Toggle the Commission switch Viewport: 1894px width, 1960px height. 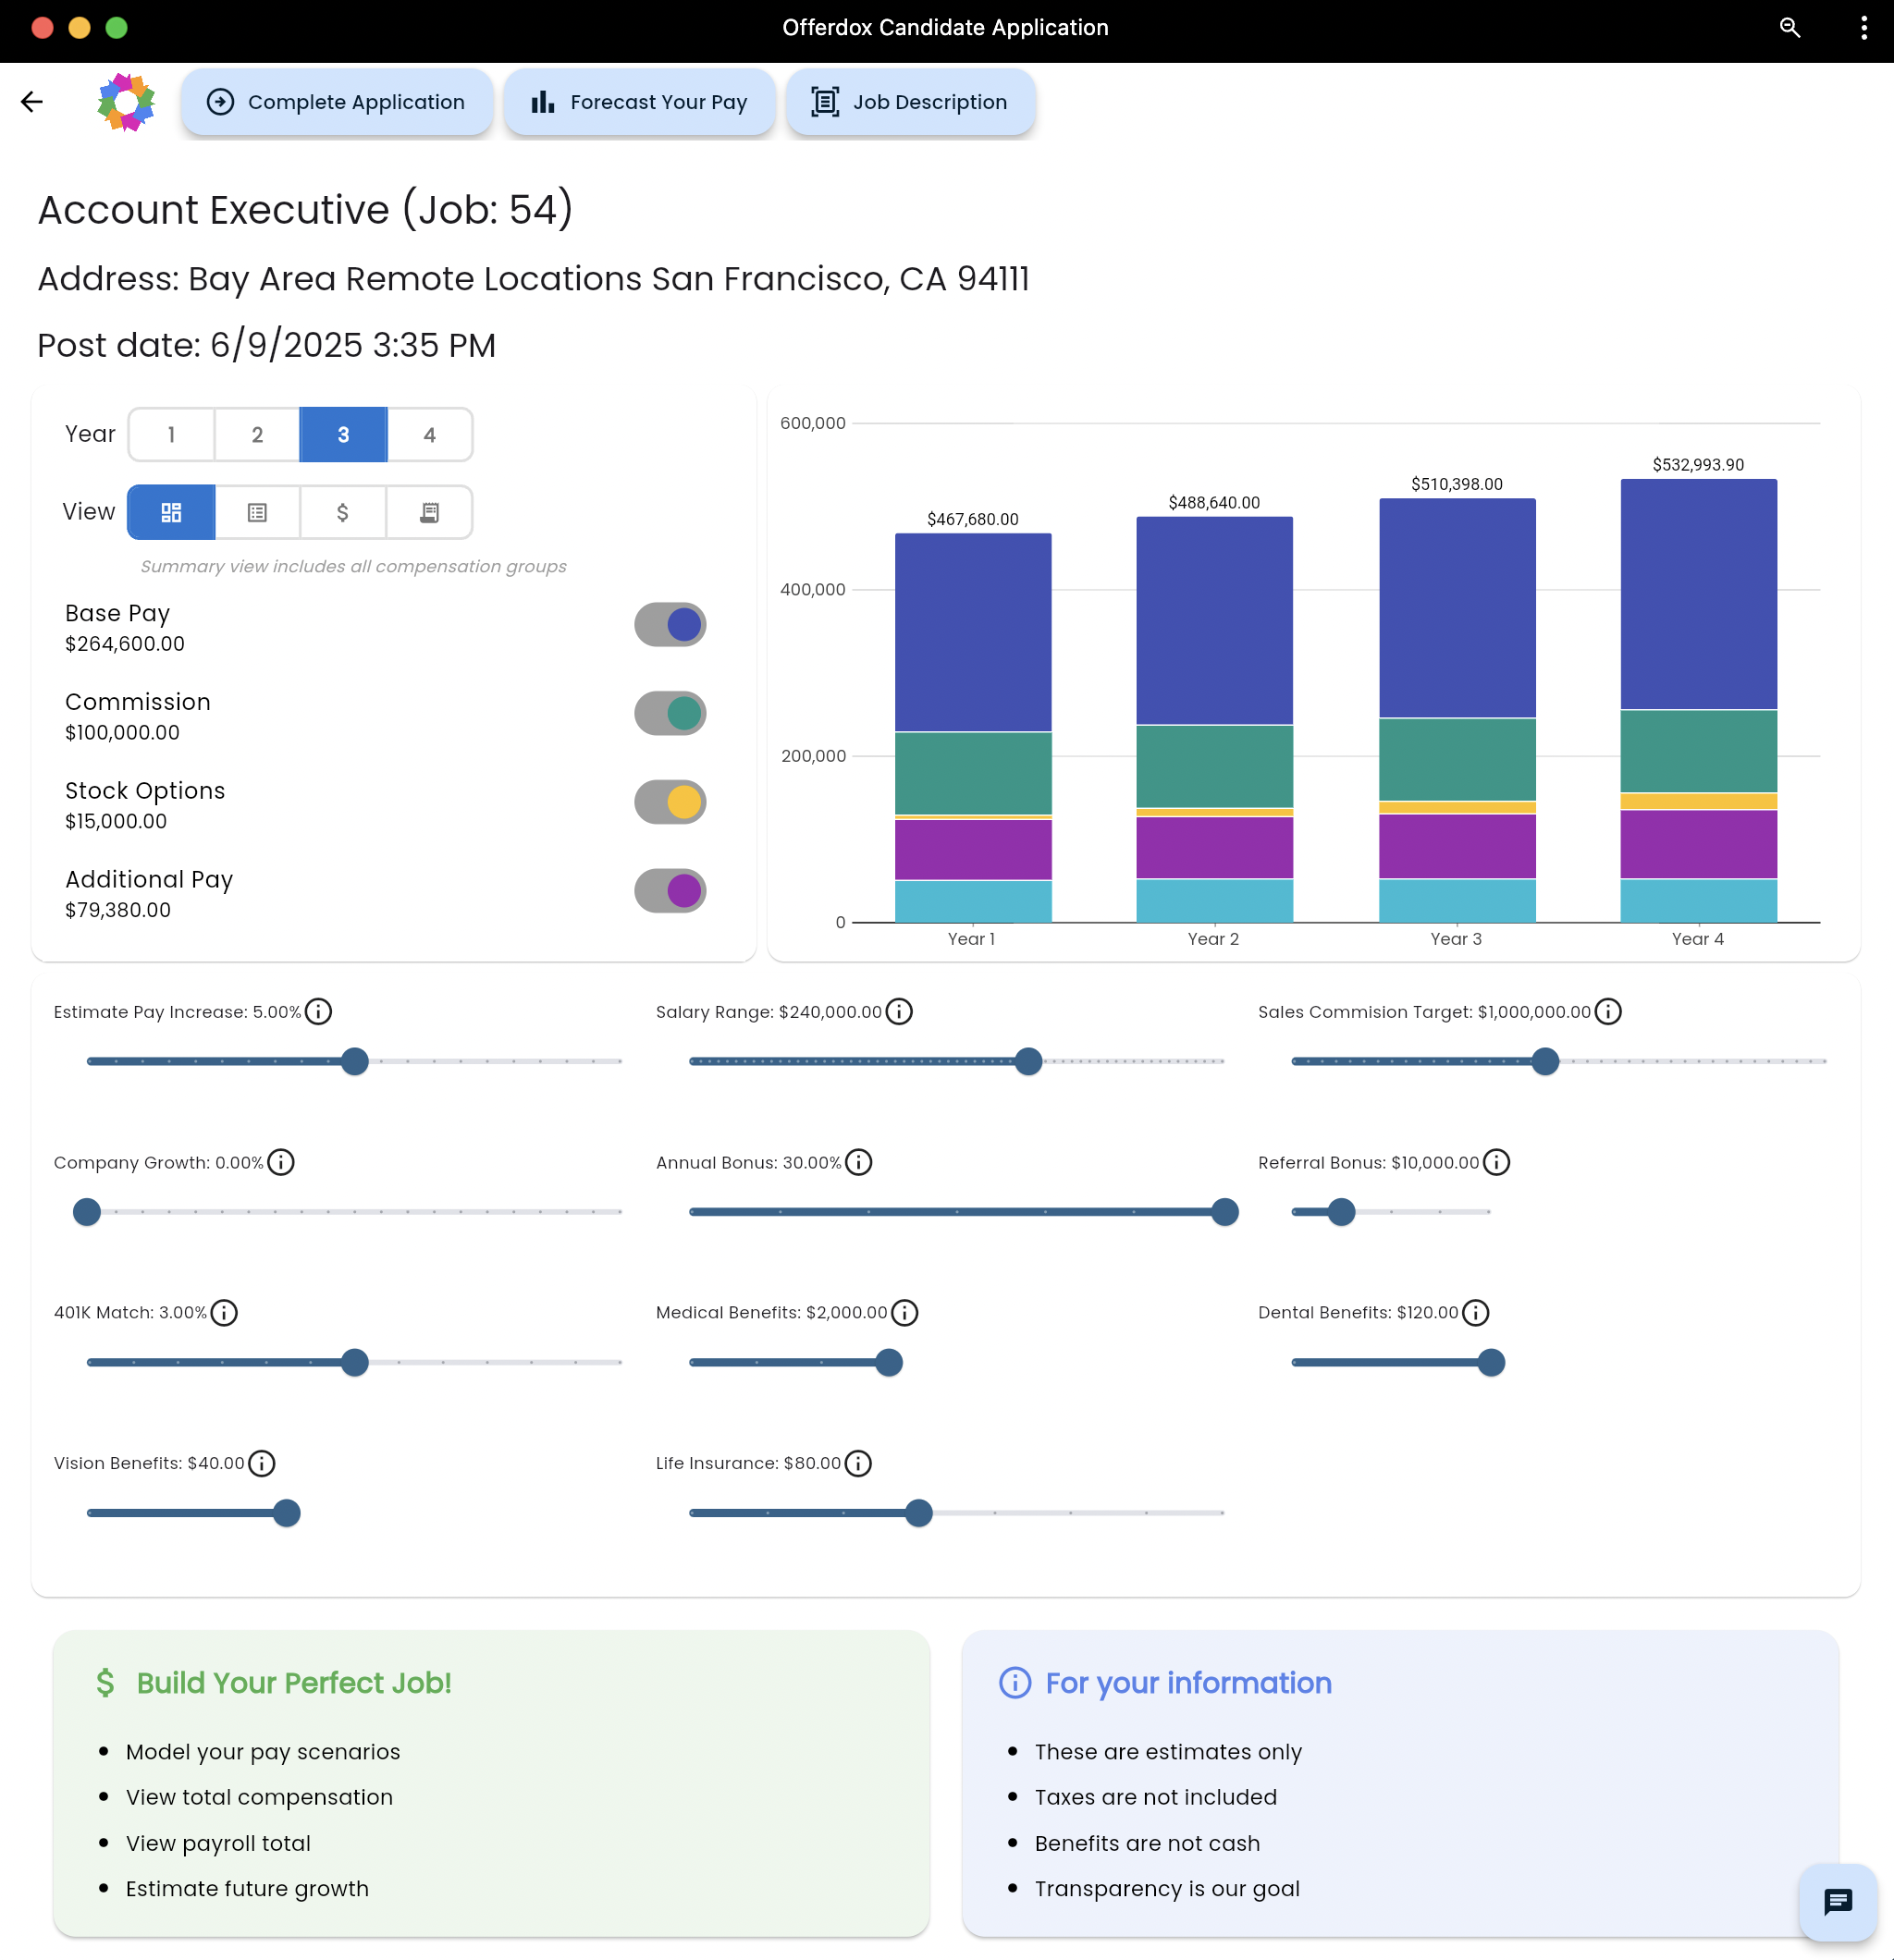(670, 714)
